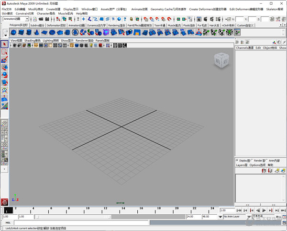287x231 pixels.
Task: Click the current frame marker at 1
Action: (9, 210)
